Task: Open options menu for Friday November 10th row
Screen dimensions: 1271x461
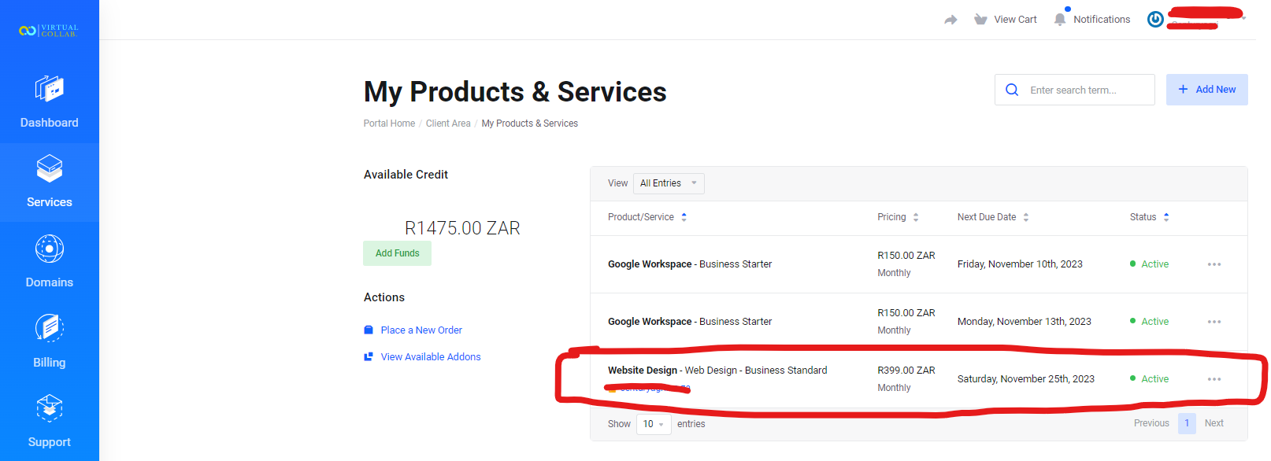Action: tap(1214, 264)
